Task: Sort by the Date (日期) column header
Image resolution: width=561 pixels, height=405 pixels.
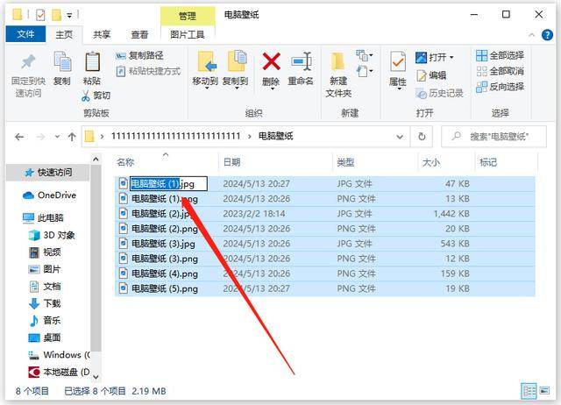Action: tap(274, 162)
